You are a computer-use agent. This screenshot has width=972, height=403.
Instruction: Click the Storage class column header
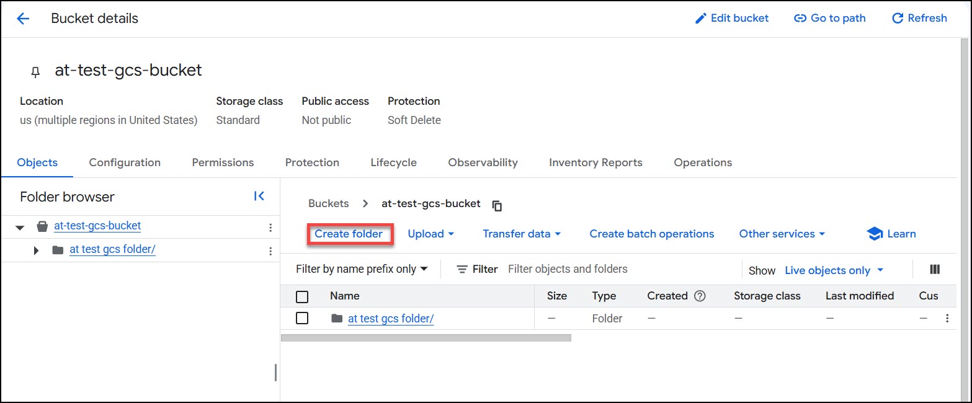click(x=767, y=296)
